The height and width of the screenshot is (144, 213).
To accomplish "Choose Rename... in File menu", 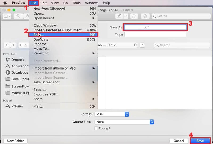I will coord(63,44).
